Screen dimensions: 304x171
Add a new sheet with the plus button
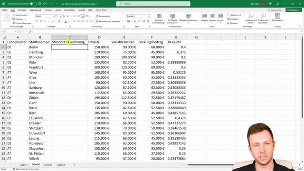[x=74, y=165]
